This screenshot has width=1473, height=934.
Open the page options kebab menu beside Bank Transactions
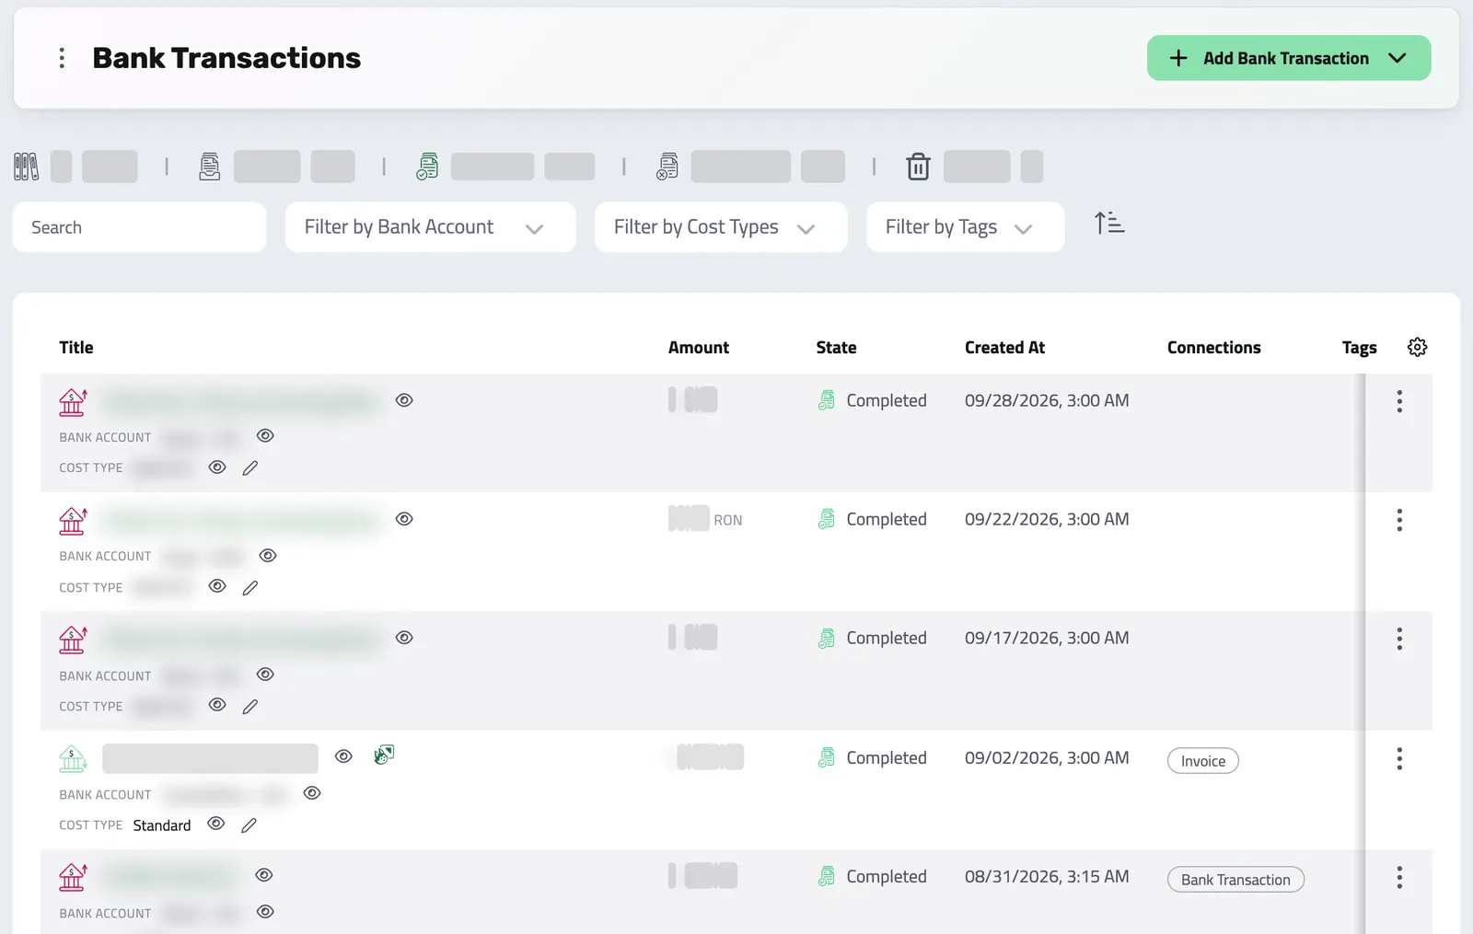pos(62,58)
